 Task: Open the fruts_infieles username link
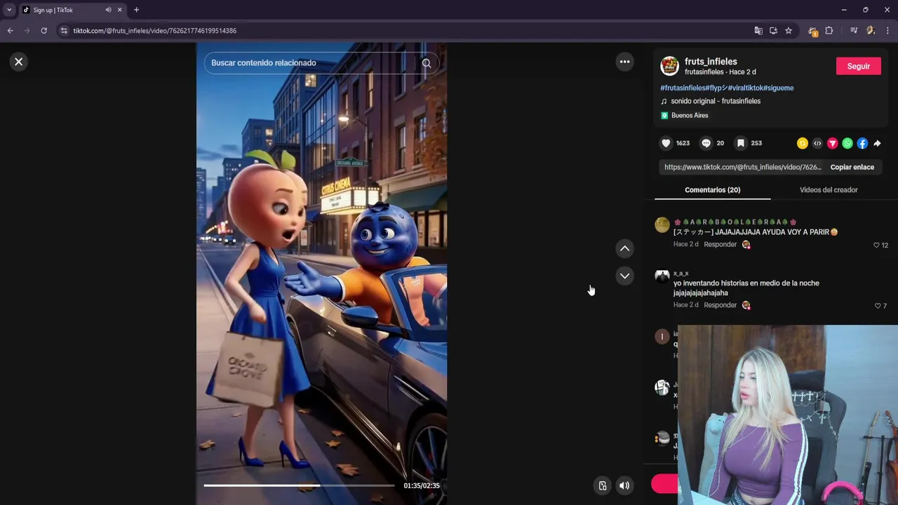tap(711, 62)
